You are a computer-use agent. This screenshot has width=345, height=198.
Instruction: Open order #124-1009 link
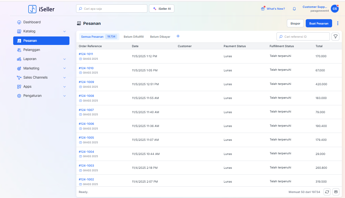[x=86, y=82]
